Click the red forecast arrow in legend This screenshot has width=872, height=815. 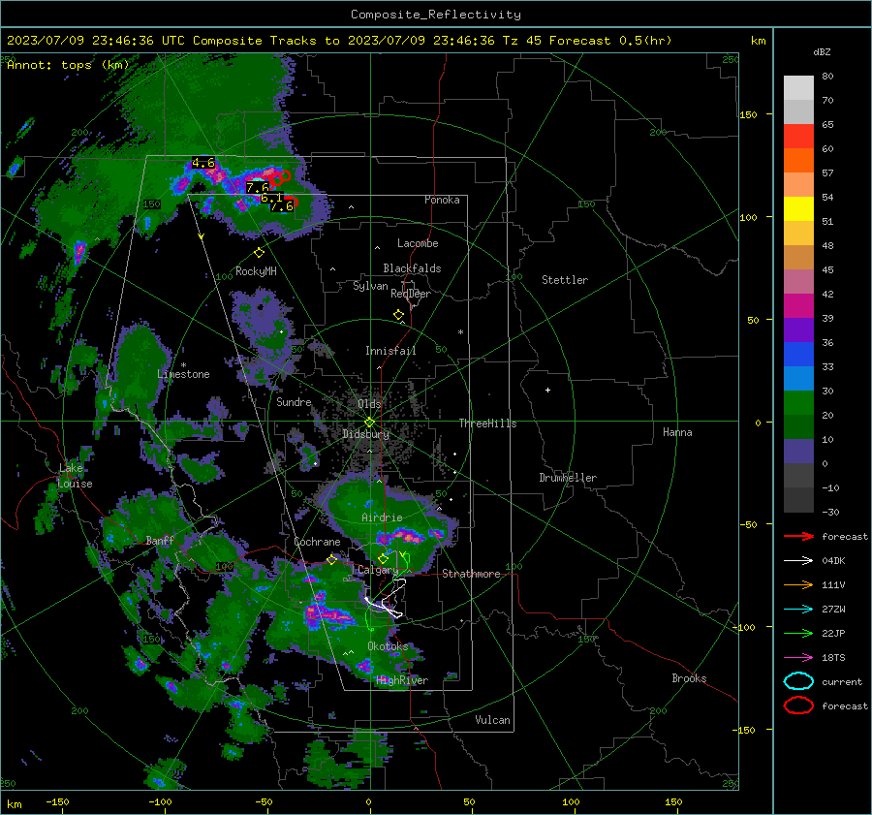tap(798, 536)
